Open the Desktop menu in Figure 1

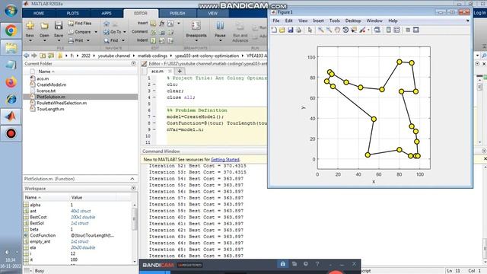[353, 21]
